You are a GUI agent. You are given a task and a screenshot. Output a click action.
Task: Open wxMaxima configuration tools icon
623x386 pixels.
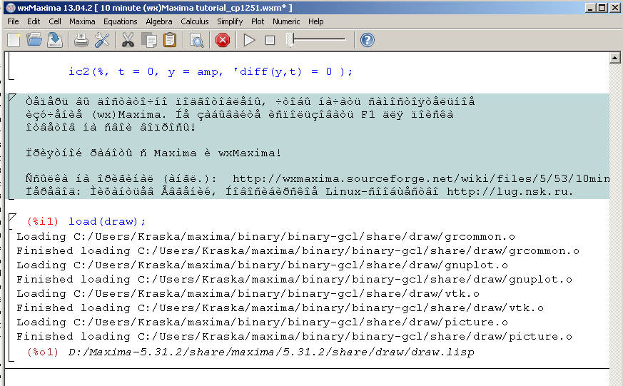102,40
